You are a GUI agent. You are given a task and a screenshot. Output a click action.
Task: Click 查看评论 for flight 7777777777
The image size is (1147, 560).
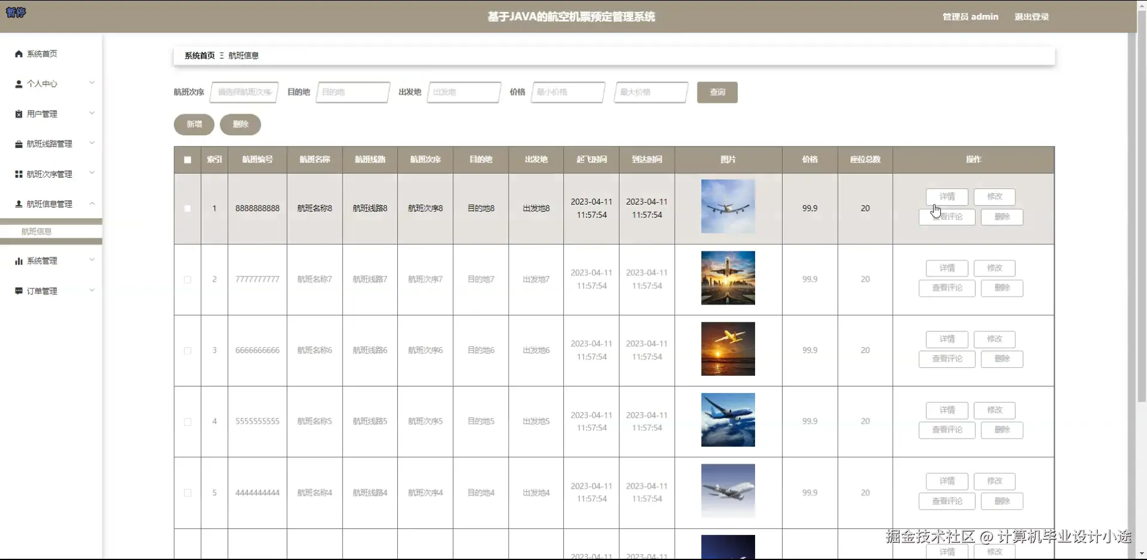pyautogui.click(x=947, y=288)
